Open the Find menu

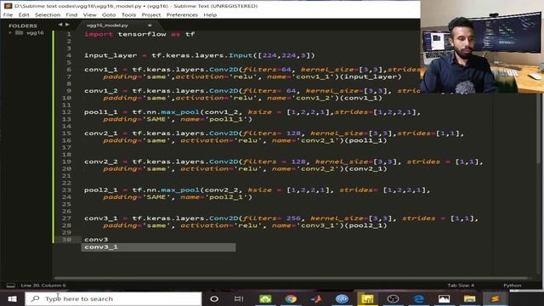point(71,15)
